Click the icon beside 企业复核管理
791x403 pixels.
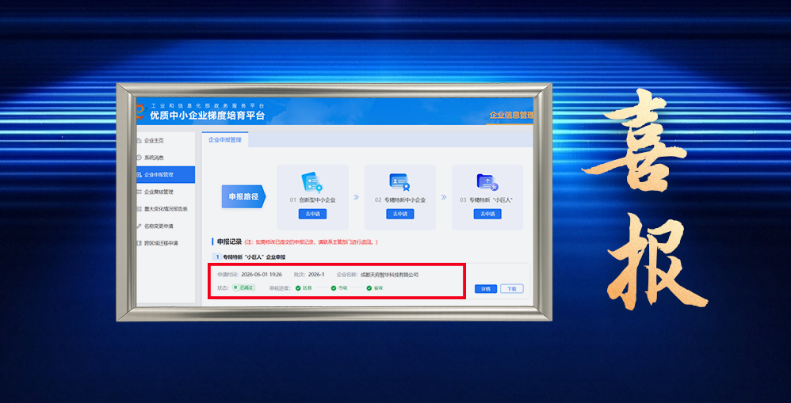[139, 192]
